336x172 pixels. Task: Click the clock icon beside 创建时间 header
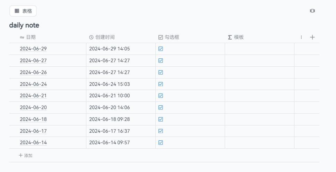click(x=91, y=37)
